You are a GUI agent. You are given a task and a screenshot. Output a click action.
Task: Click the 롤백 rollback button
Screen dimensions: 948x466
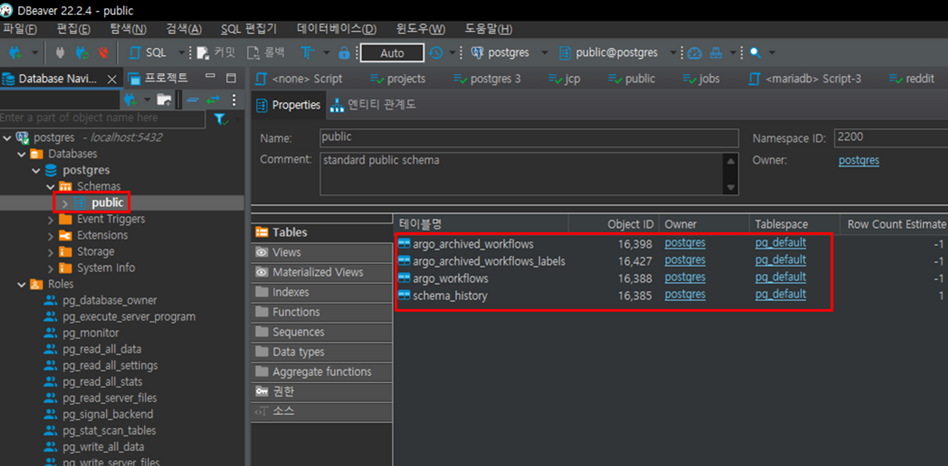(x=266, y=53)
